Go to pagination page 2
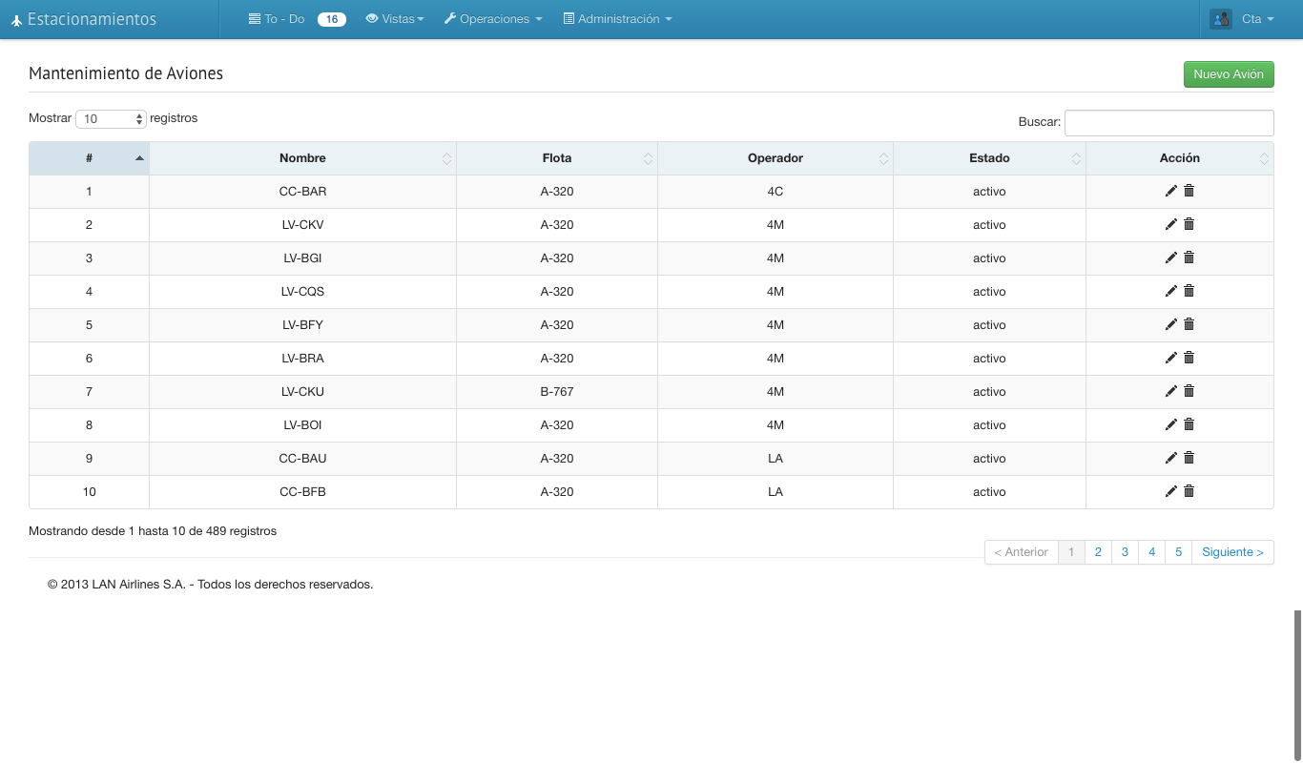The height and width of the screenshot is (763, 1303). [x=1098, y=552]
